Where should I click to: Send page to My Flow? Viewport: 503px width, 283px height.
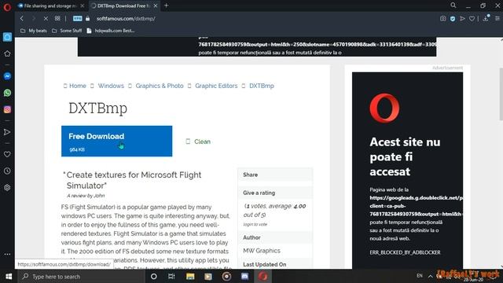pyautogui.click(x=462, y=19)
